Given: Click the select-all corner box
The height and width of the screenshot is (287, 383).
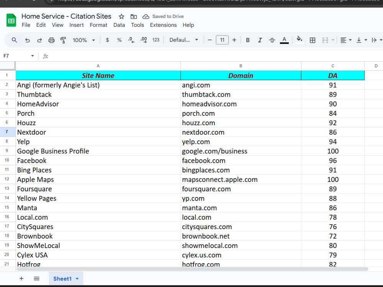Looking at the screenshot, I should pyautogui.click(x=7, y=66).
